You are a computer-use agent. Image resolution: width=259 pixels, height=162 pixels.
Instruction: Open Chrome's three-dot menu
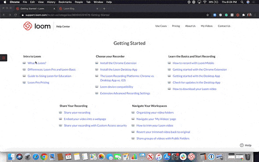pyautogui.click(x=255, y=15)
